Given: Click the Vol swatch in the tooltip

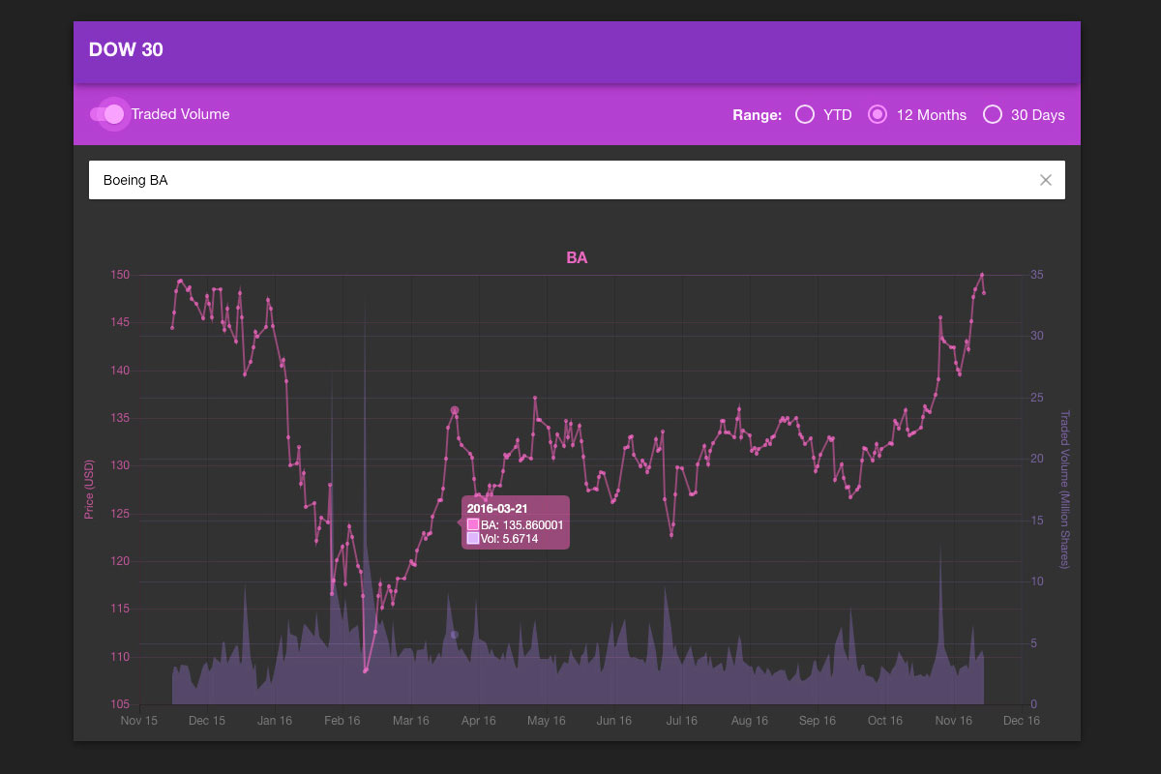Looking at the screenshot, I should pyautogui.click(x=473, y=538).
